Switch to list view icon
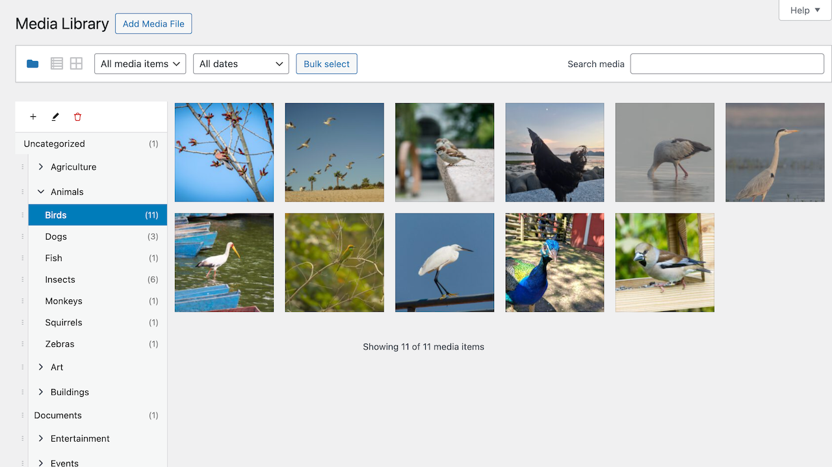 click(57, 64)
